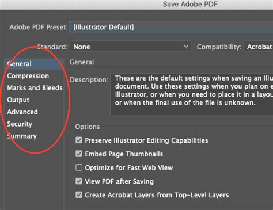Image resolution: width=273 pixels, height=210 pixels.
Task: Click the Options group heading
Action: (88, 127)
